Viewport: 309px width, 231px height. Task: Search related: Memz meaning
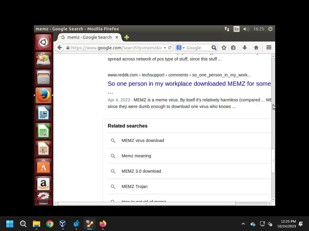pos(136,156)
